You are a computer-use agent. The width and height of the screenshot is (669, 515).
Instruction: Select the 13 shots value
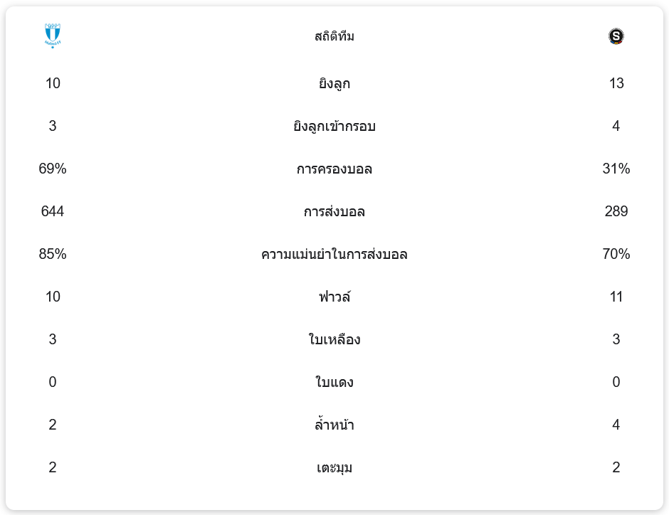pos(616,83)
